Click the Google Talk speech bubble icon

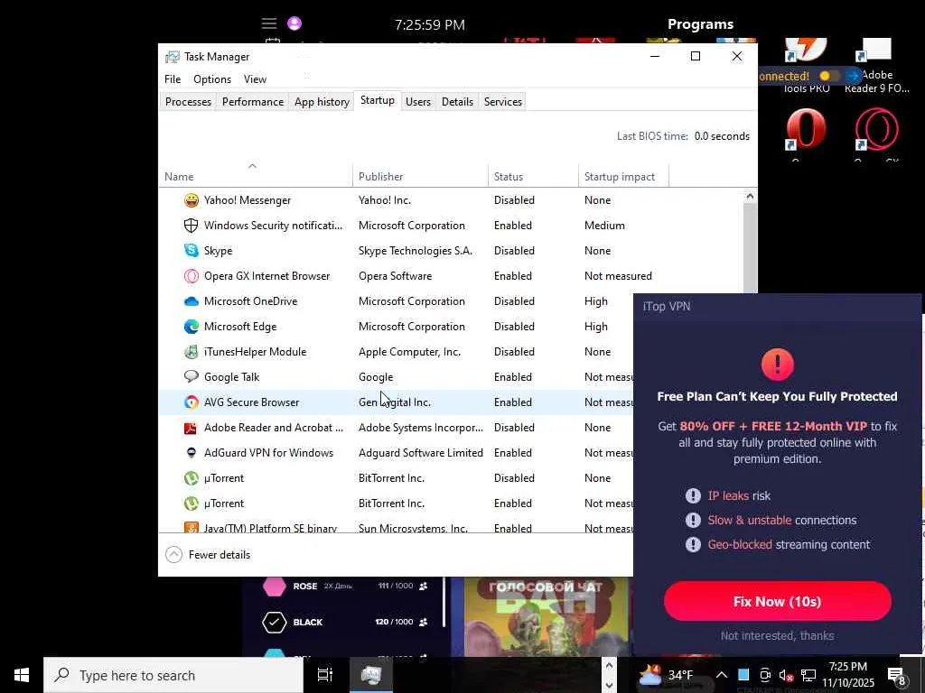point(192,376)
